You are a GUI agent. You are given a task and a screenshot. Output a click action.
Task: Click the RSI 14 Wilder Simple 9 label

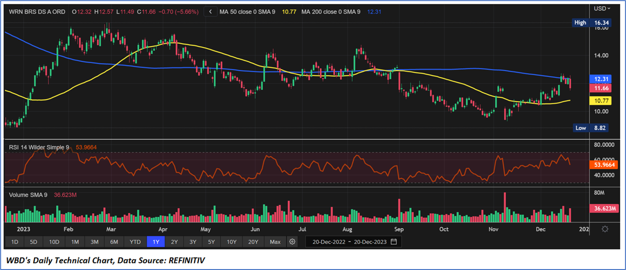coord(39,147)
